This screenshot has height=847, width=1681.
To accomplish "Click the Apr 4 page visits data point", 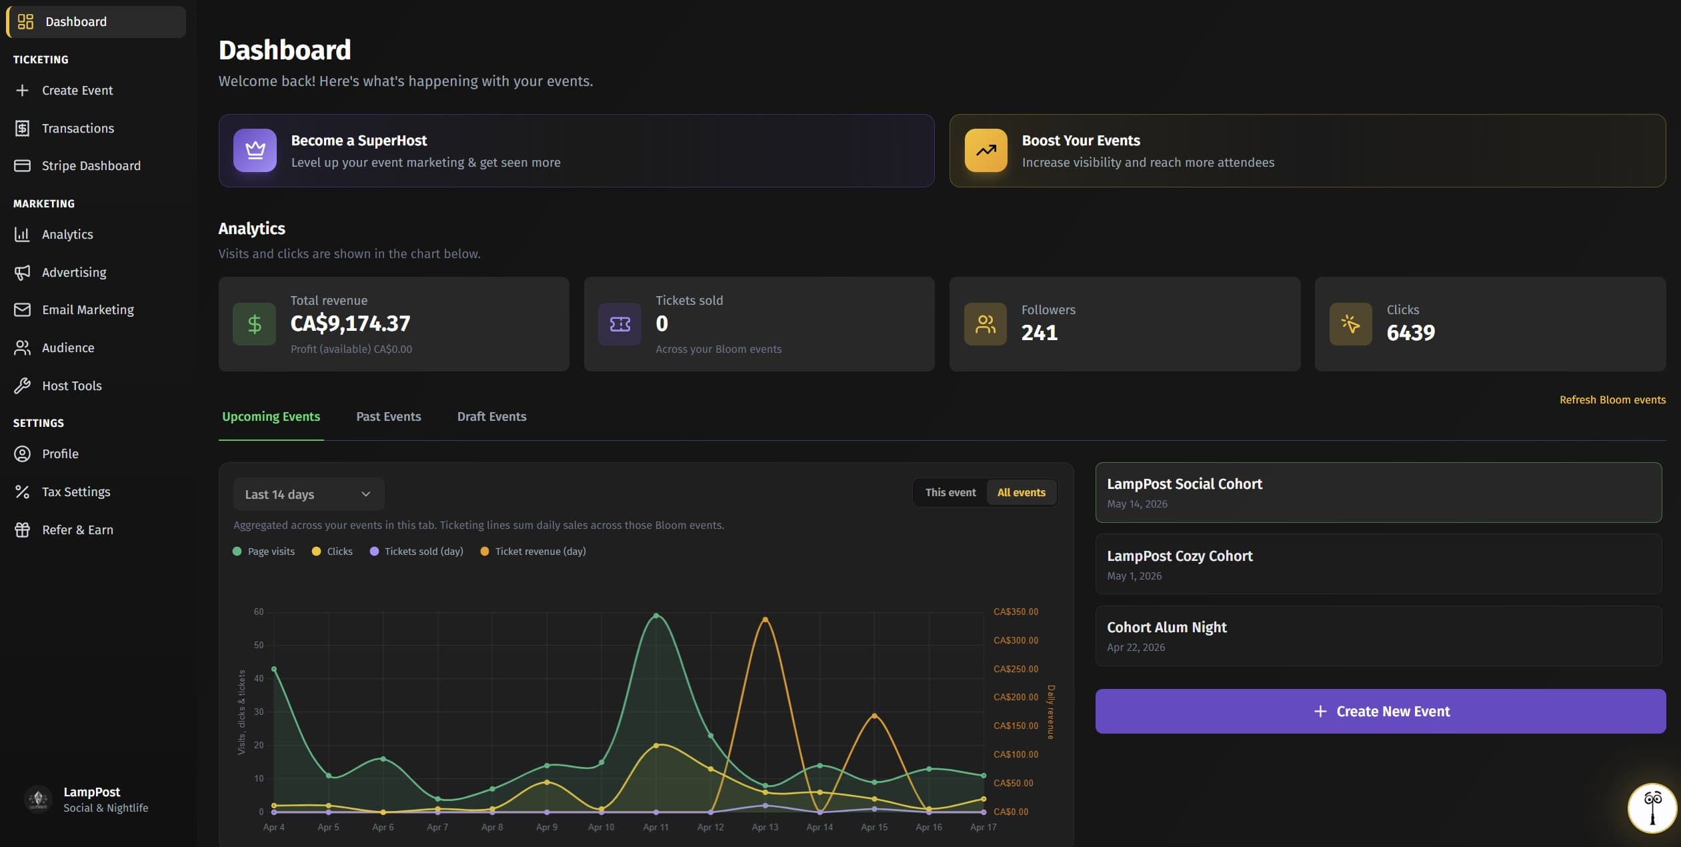I will (273, 669).
